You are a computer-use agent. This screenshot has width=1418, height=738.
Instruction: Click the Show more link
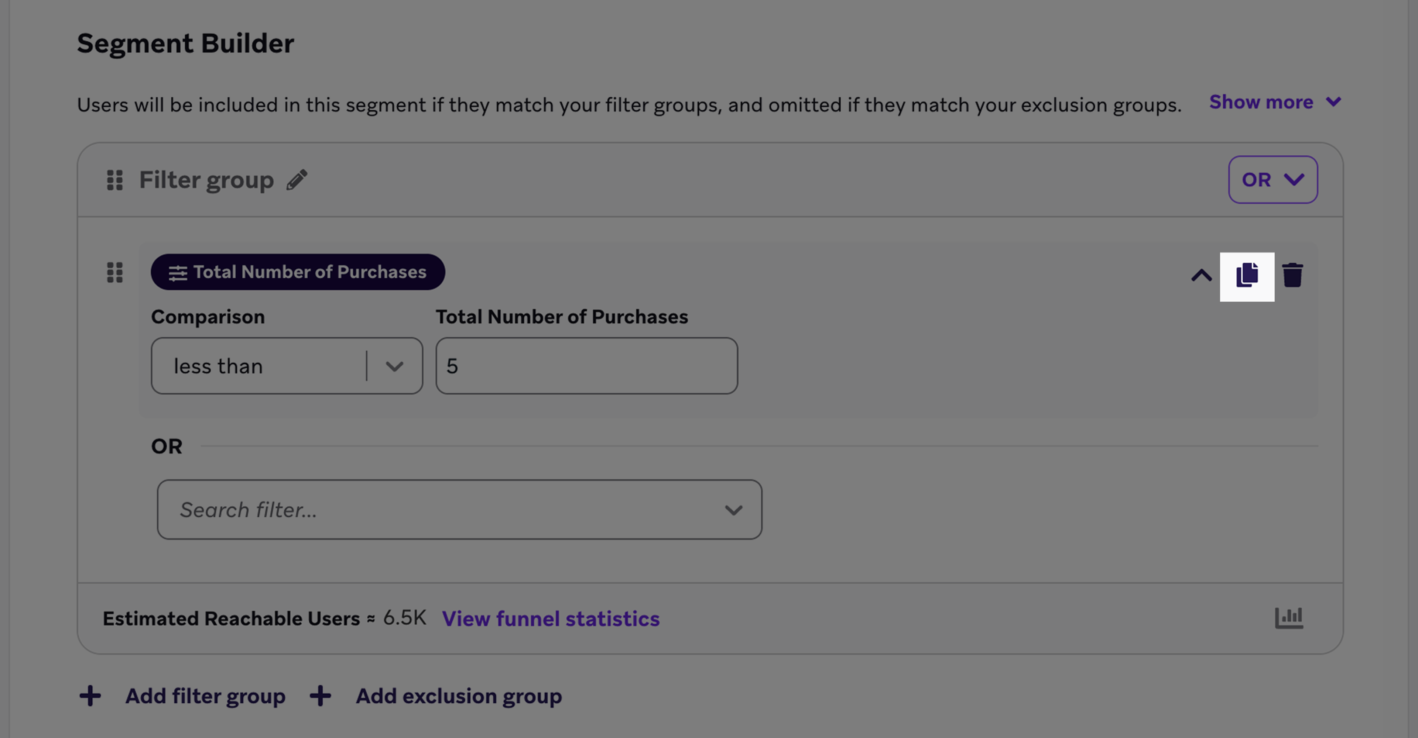coord(1261,102)
